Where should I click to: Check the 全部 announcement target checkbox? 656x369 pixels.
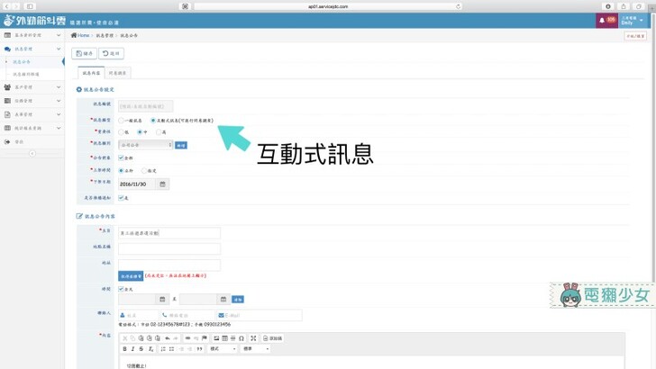click(122, 157)
